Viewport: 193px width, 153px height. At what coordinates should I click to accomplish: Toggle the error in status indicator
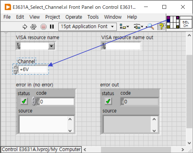[x=24, y=101]
